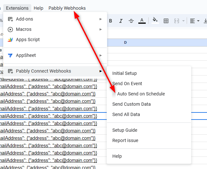
Task: Click the vertical align icon
Action: tap(205, 21)
